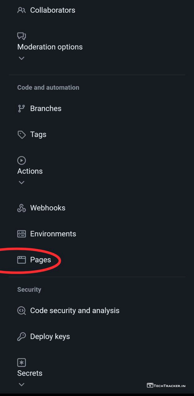Click the Tags label icon

21,135
